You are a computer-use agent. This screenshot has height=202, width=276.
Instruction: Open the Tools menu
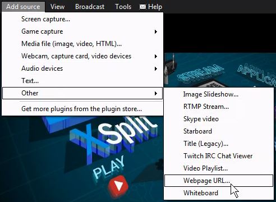[x=123, y=7]
